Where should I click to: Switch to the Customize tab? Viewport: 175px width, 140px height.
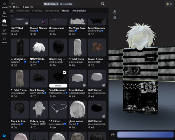pyautogui.click(x=66, y=4)
